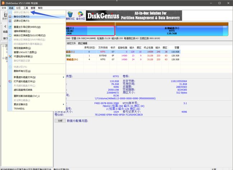Click the 起始柱面 column header
The height and width of the screenshot is (170, 233).
pyautogui.click(x=123, y=48)
